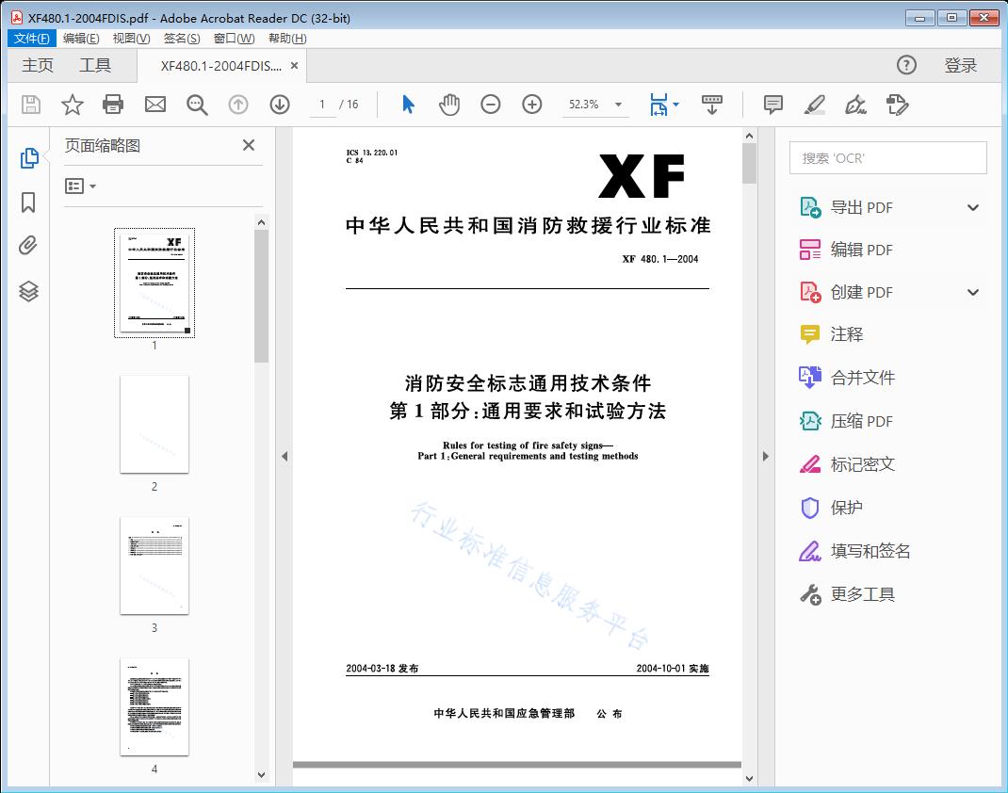Click the Save file icon
1008x793 pixels.
tap(29, 105)
